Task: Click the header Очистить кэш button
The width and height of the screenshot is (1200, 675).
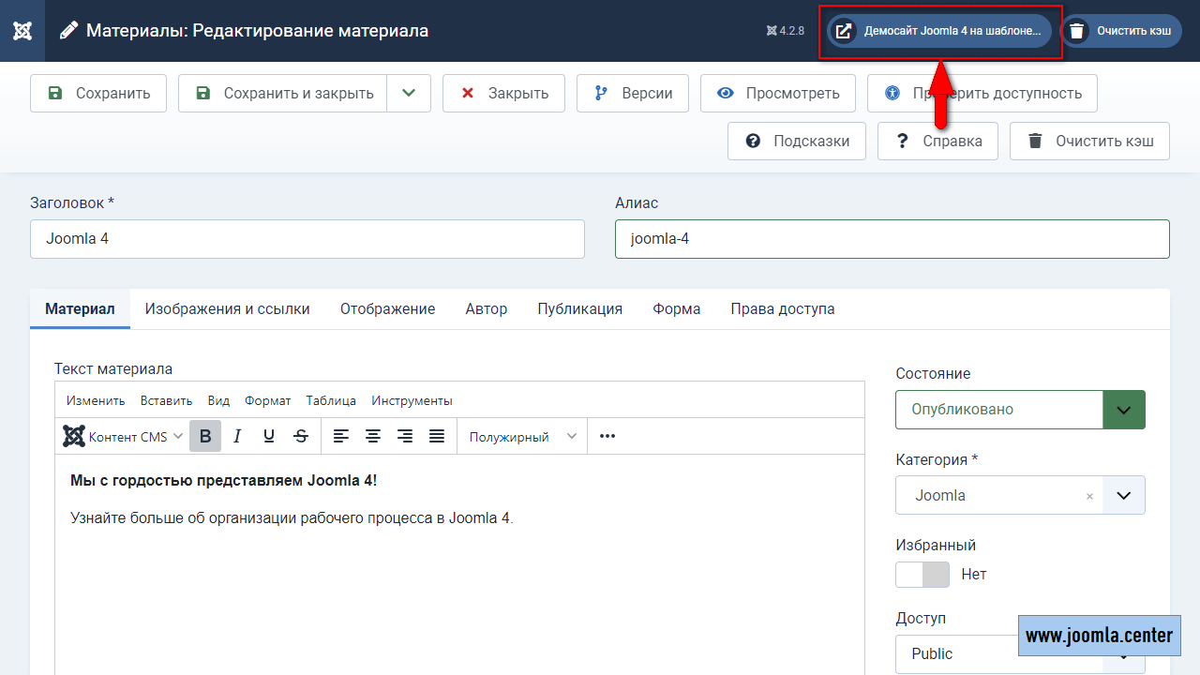Action: pos(1121,31)
